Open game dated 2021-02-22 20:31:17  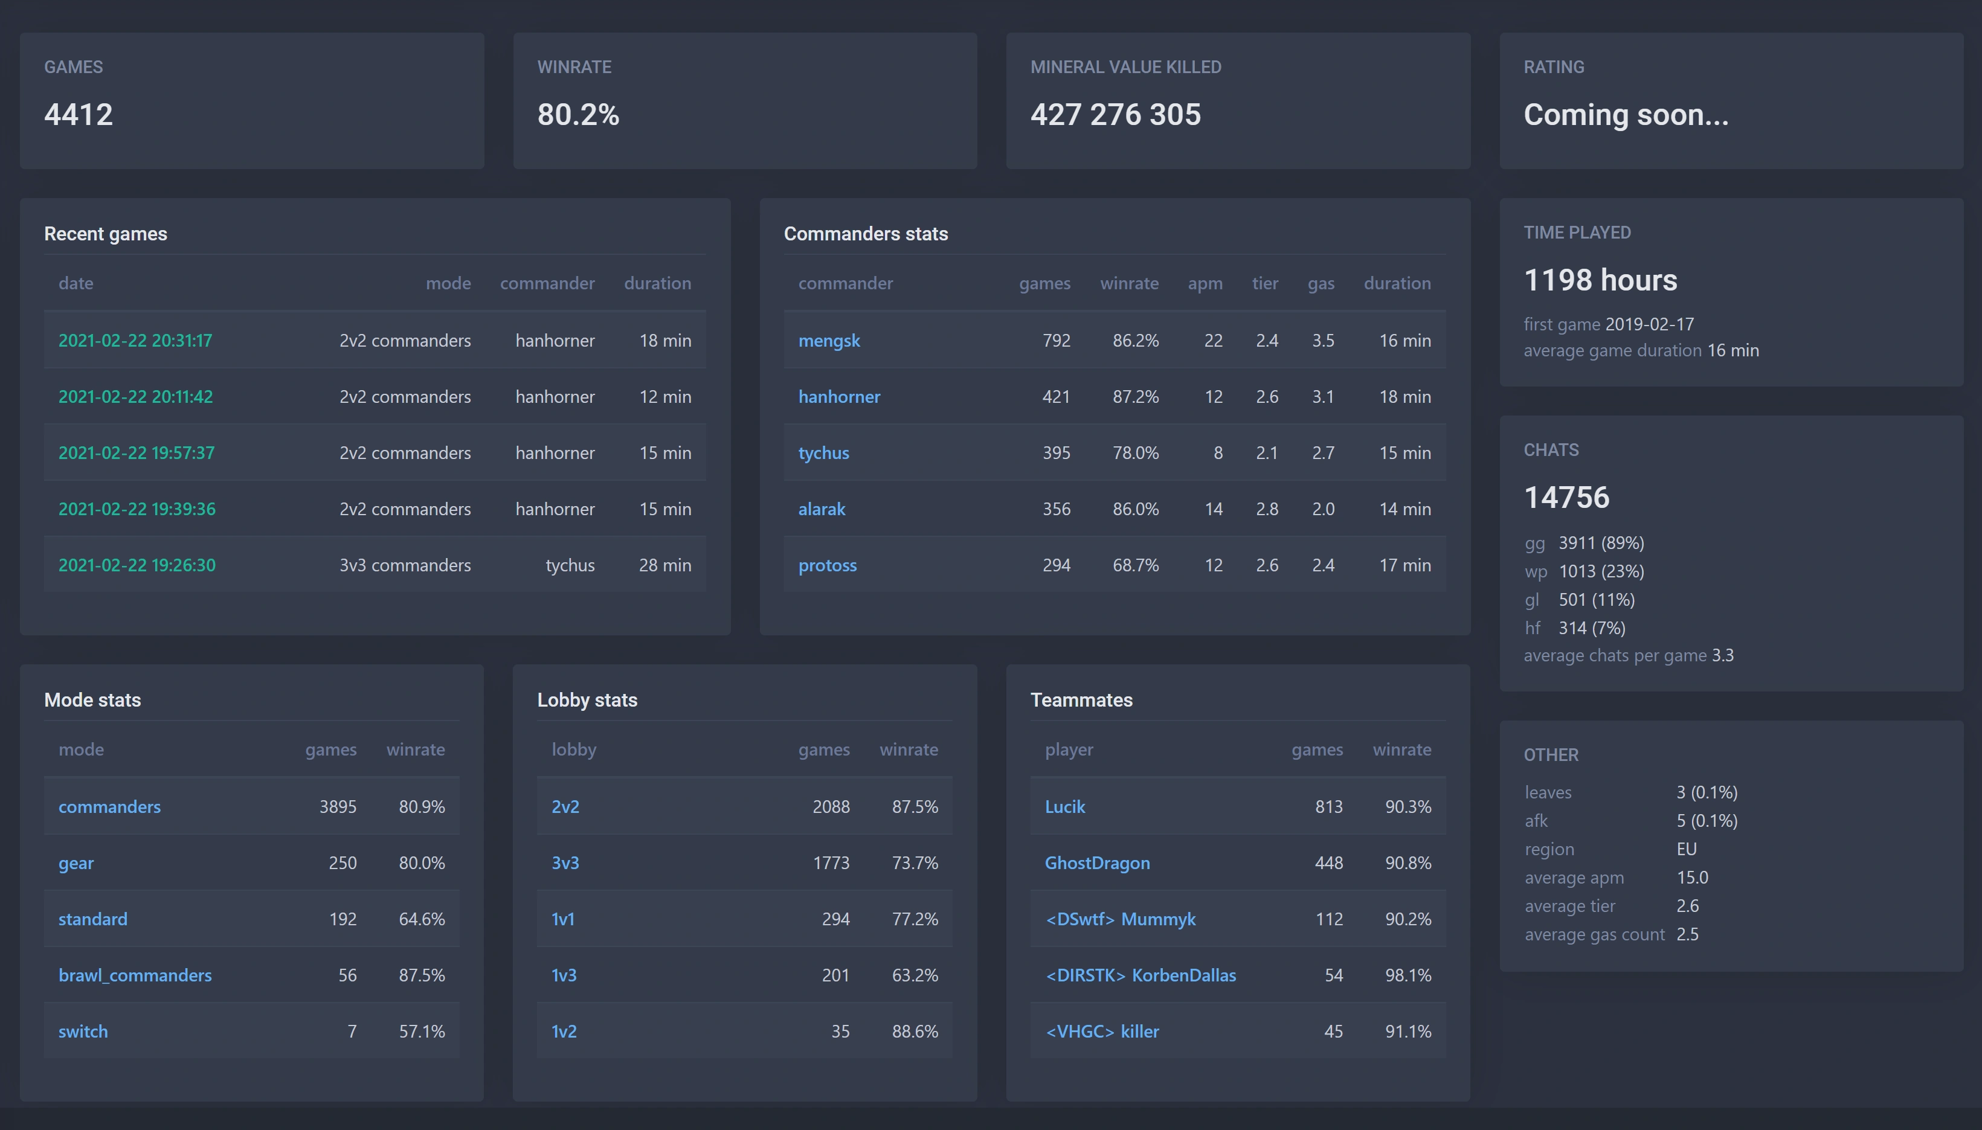pos(135,341)
